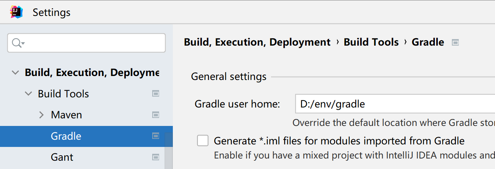The height and width of the screenshot is (169, 495).
Task: Click project-level icon on Maven row
Action: point(155,115)
